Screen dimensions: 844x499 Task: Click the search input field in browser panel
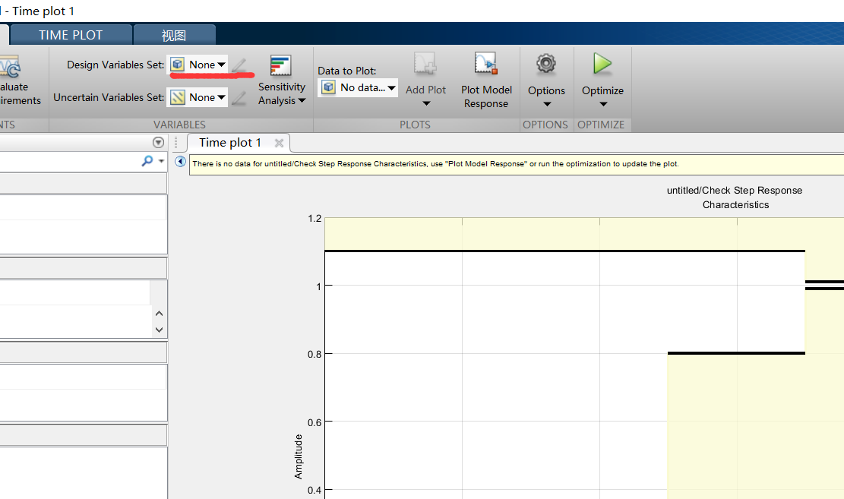69,162
